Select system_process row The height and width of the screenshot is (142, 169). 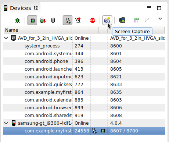click(x=84, y=46)
